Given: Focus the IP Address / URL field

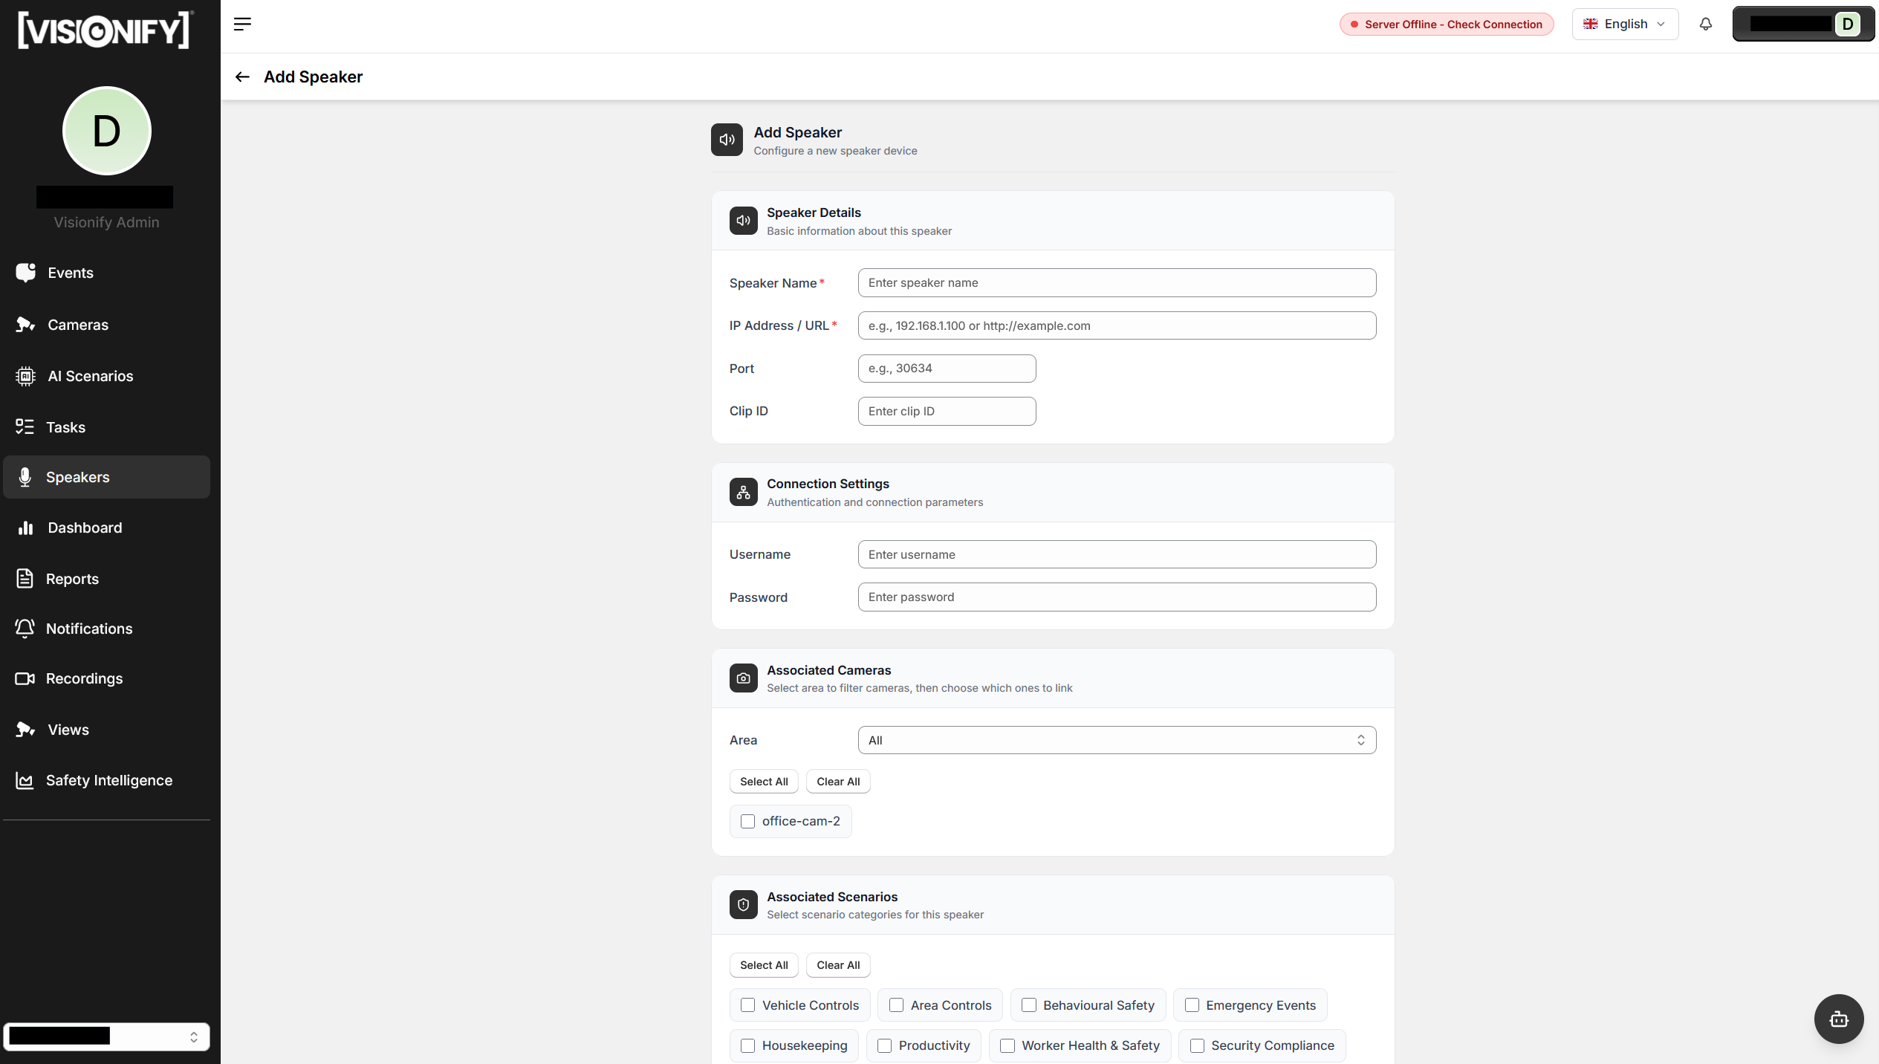Looking at the screenshot, I should 1117,325.
